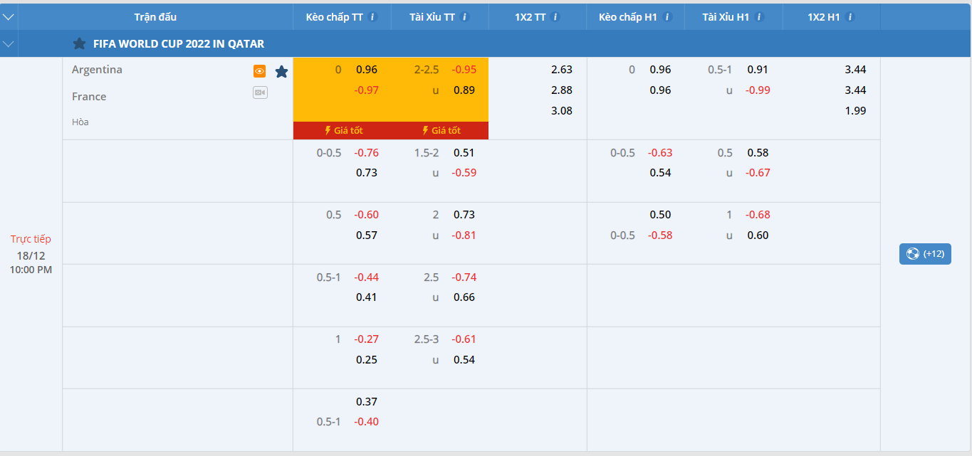Click the Tài Xỉu TT column header label
The width and height of the screenshot is (972, 456).
point(432,17)
